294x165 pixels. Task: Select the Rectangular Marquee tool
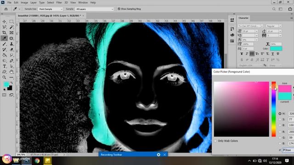[x=11, y=22]
